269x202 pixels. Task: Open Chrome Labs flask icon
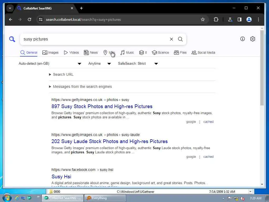[230, 19]
